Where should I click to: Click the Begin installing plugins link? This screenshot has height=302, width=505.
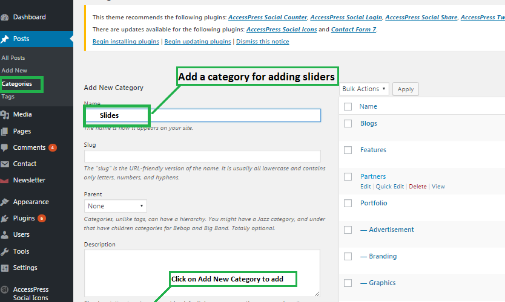126,42
